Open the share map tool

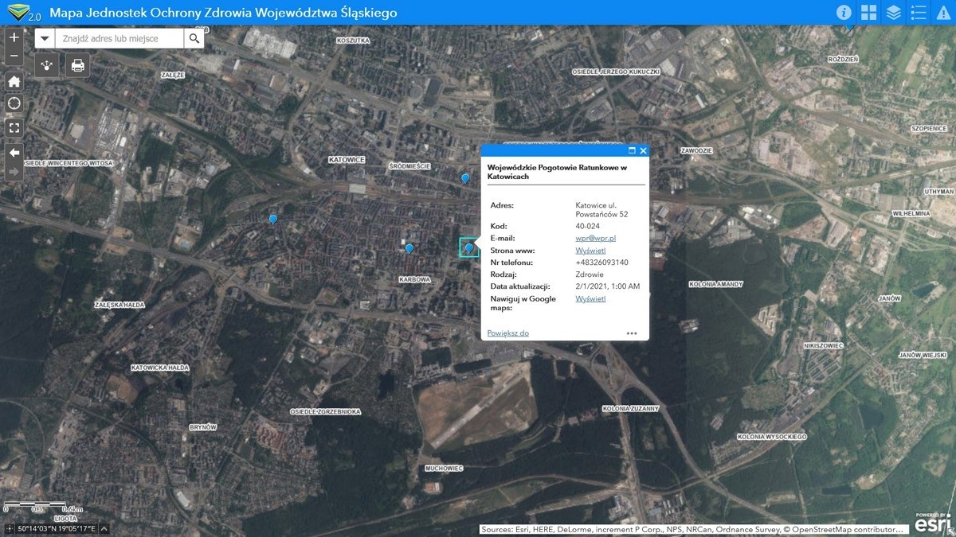[x=48, y=65]
